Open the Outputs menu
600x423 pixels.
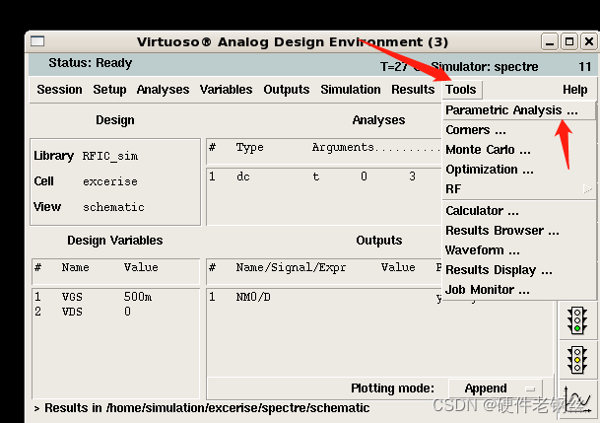(287, 89)
